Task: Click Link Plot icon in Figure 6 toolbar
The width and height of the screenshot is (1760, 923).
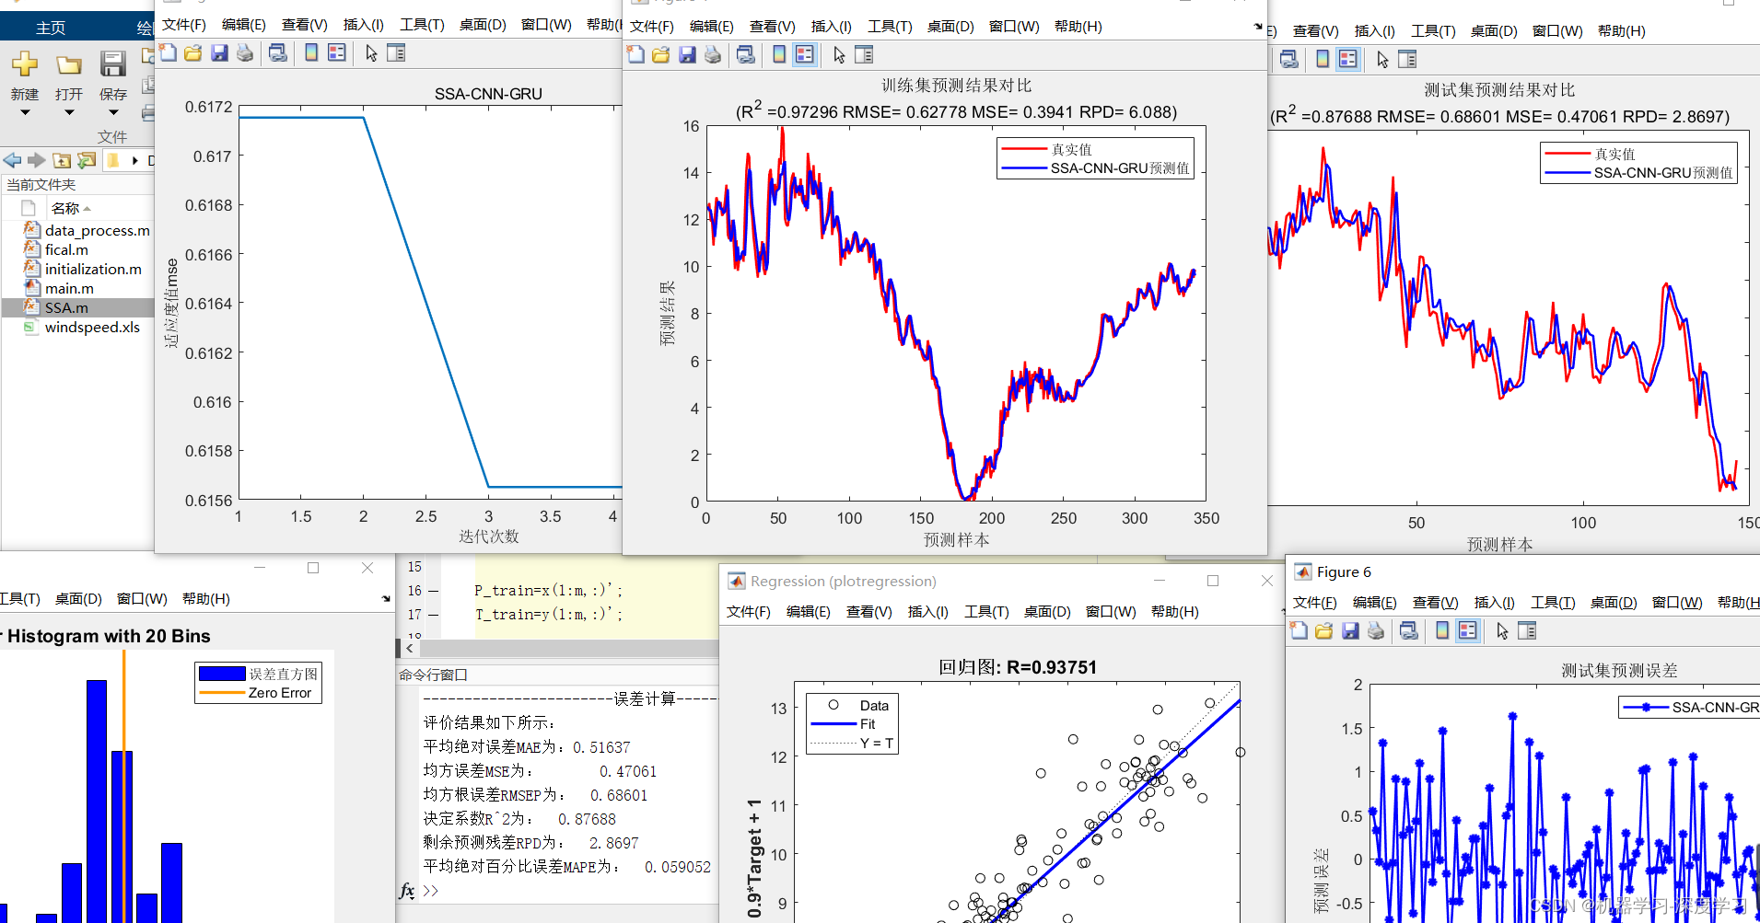Action: pyautogui.click(x=1408, y=631)
